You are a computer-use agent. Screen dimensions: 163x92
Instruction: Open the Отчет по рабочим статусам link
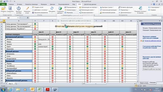pyautogui.click(x=153, y=41)
